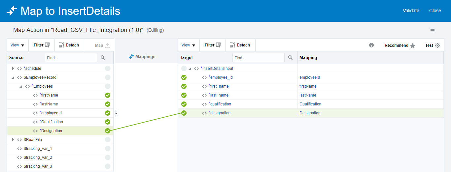Expand the schedule tree node
This screenshot has width=451, height=172.
(13, 69)
